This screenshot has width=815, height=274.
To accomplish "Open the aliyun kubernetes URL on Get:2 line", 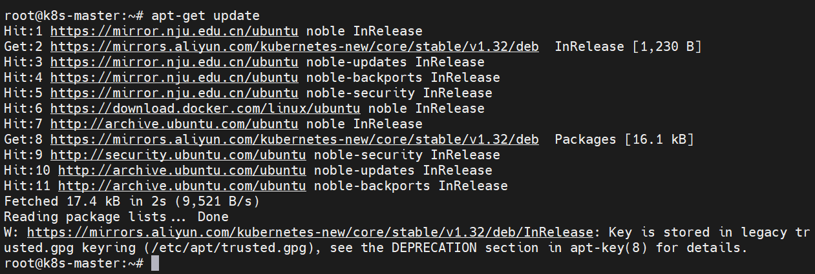I will click(x=294, y=46).
